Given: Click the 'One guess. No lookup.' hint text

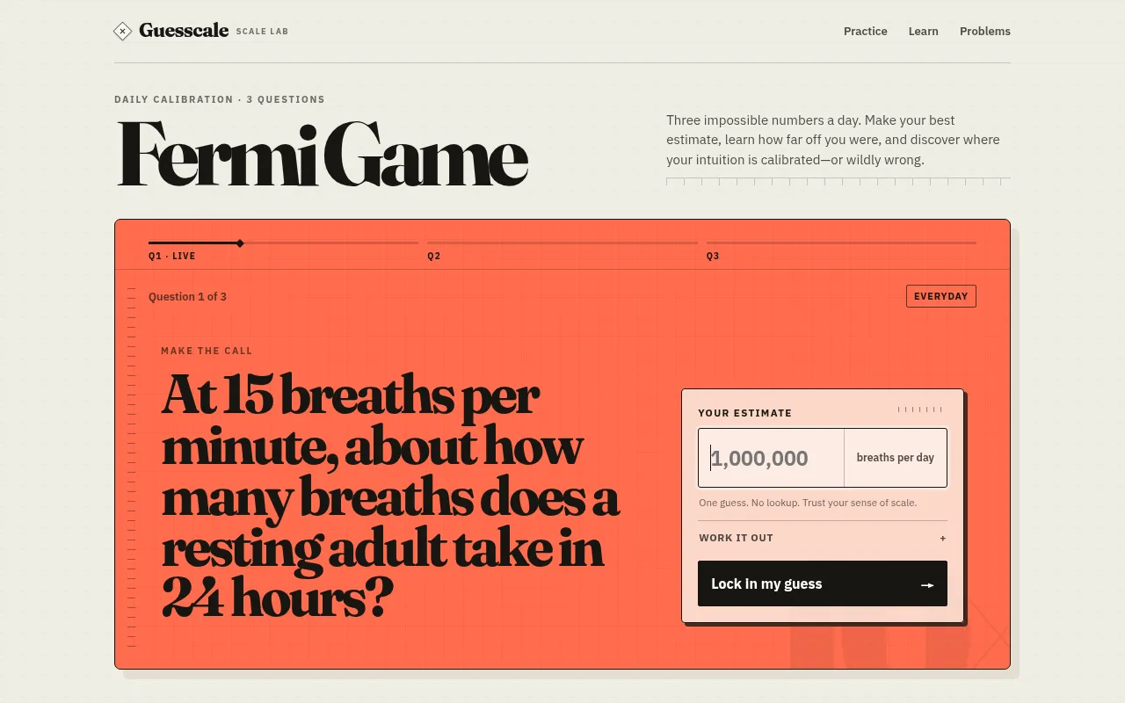Looking at the screenshot, I should point(808,503).
